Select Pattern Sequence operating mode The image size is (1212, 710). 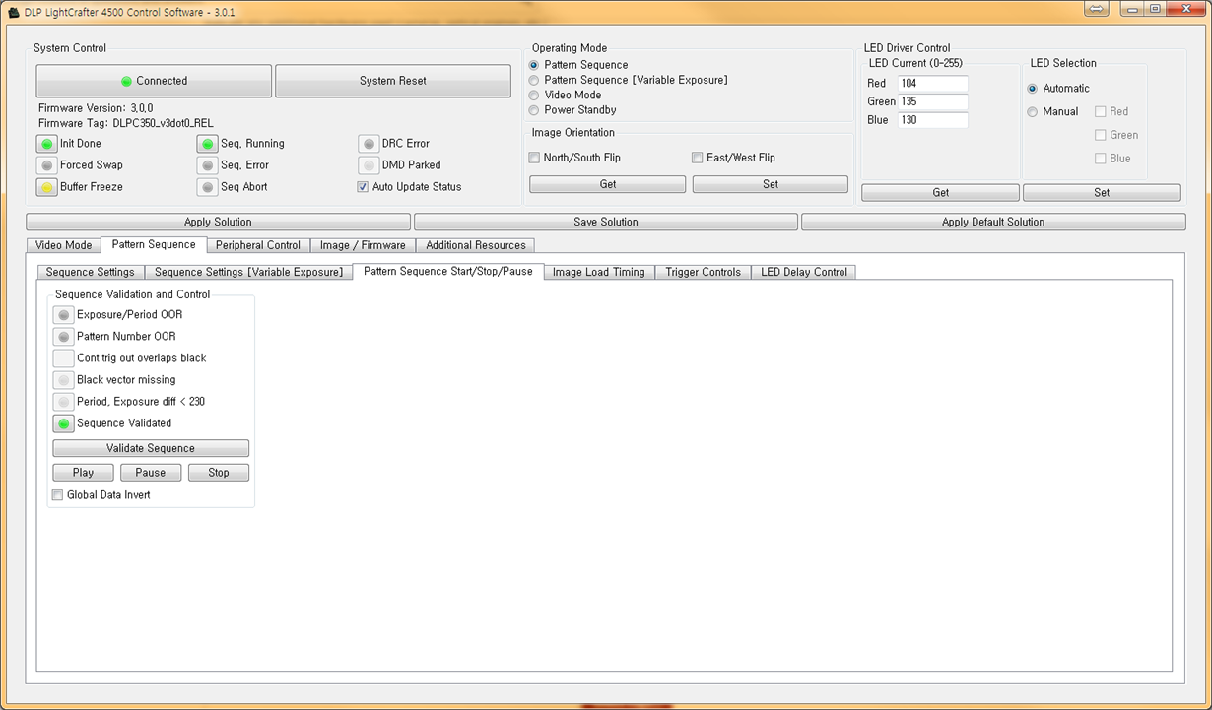pos(534,65)
